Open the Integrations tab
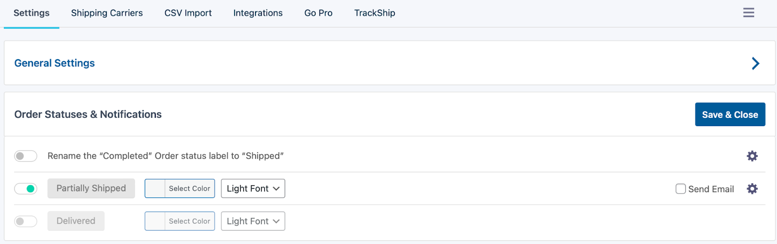 (x=258, y=13)
